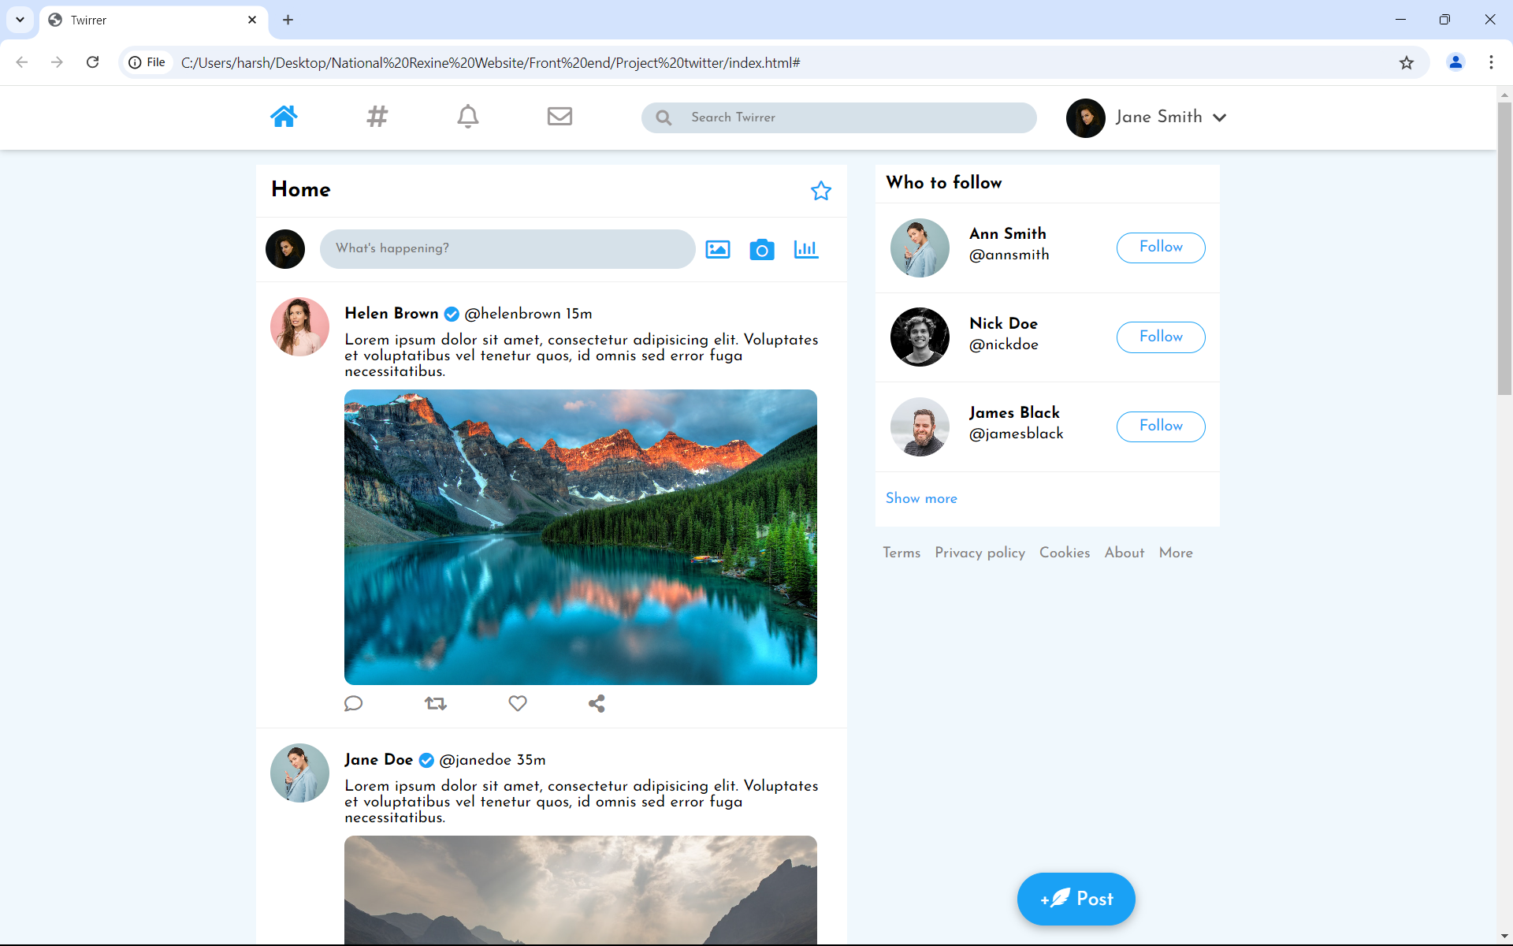Click the @jamesblack handle
Screen dimensions: 1513x946
[1016, 434]
